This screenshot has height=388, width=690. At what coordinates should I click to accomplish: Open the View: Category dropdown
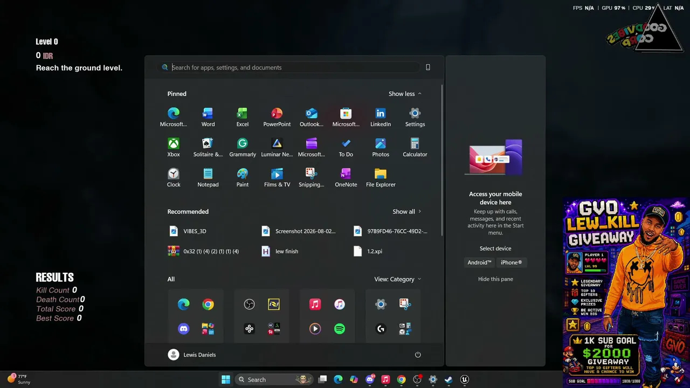[398, 279]
